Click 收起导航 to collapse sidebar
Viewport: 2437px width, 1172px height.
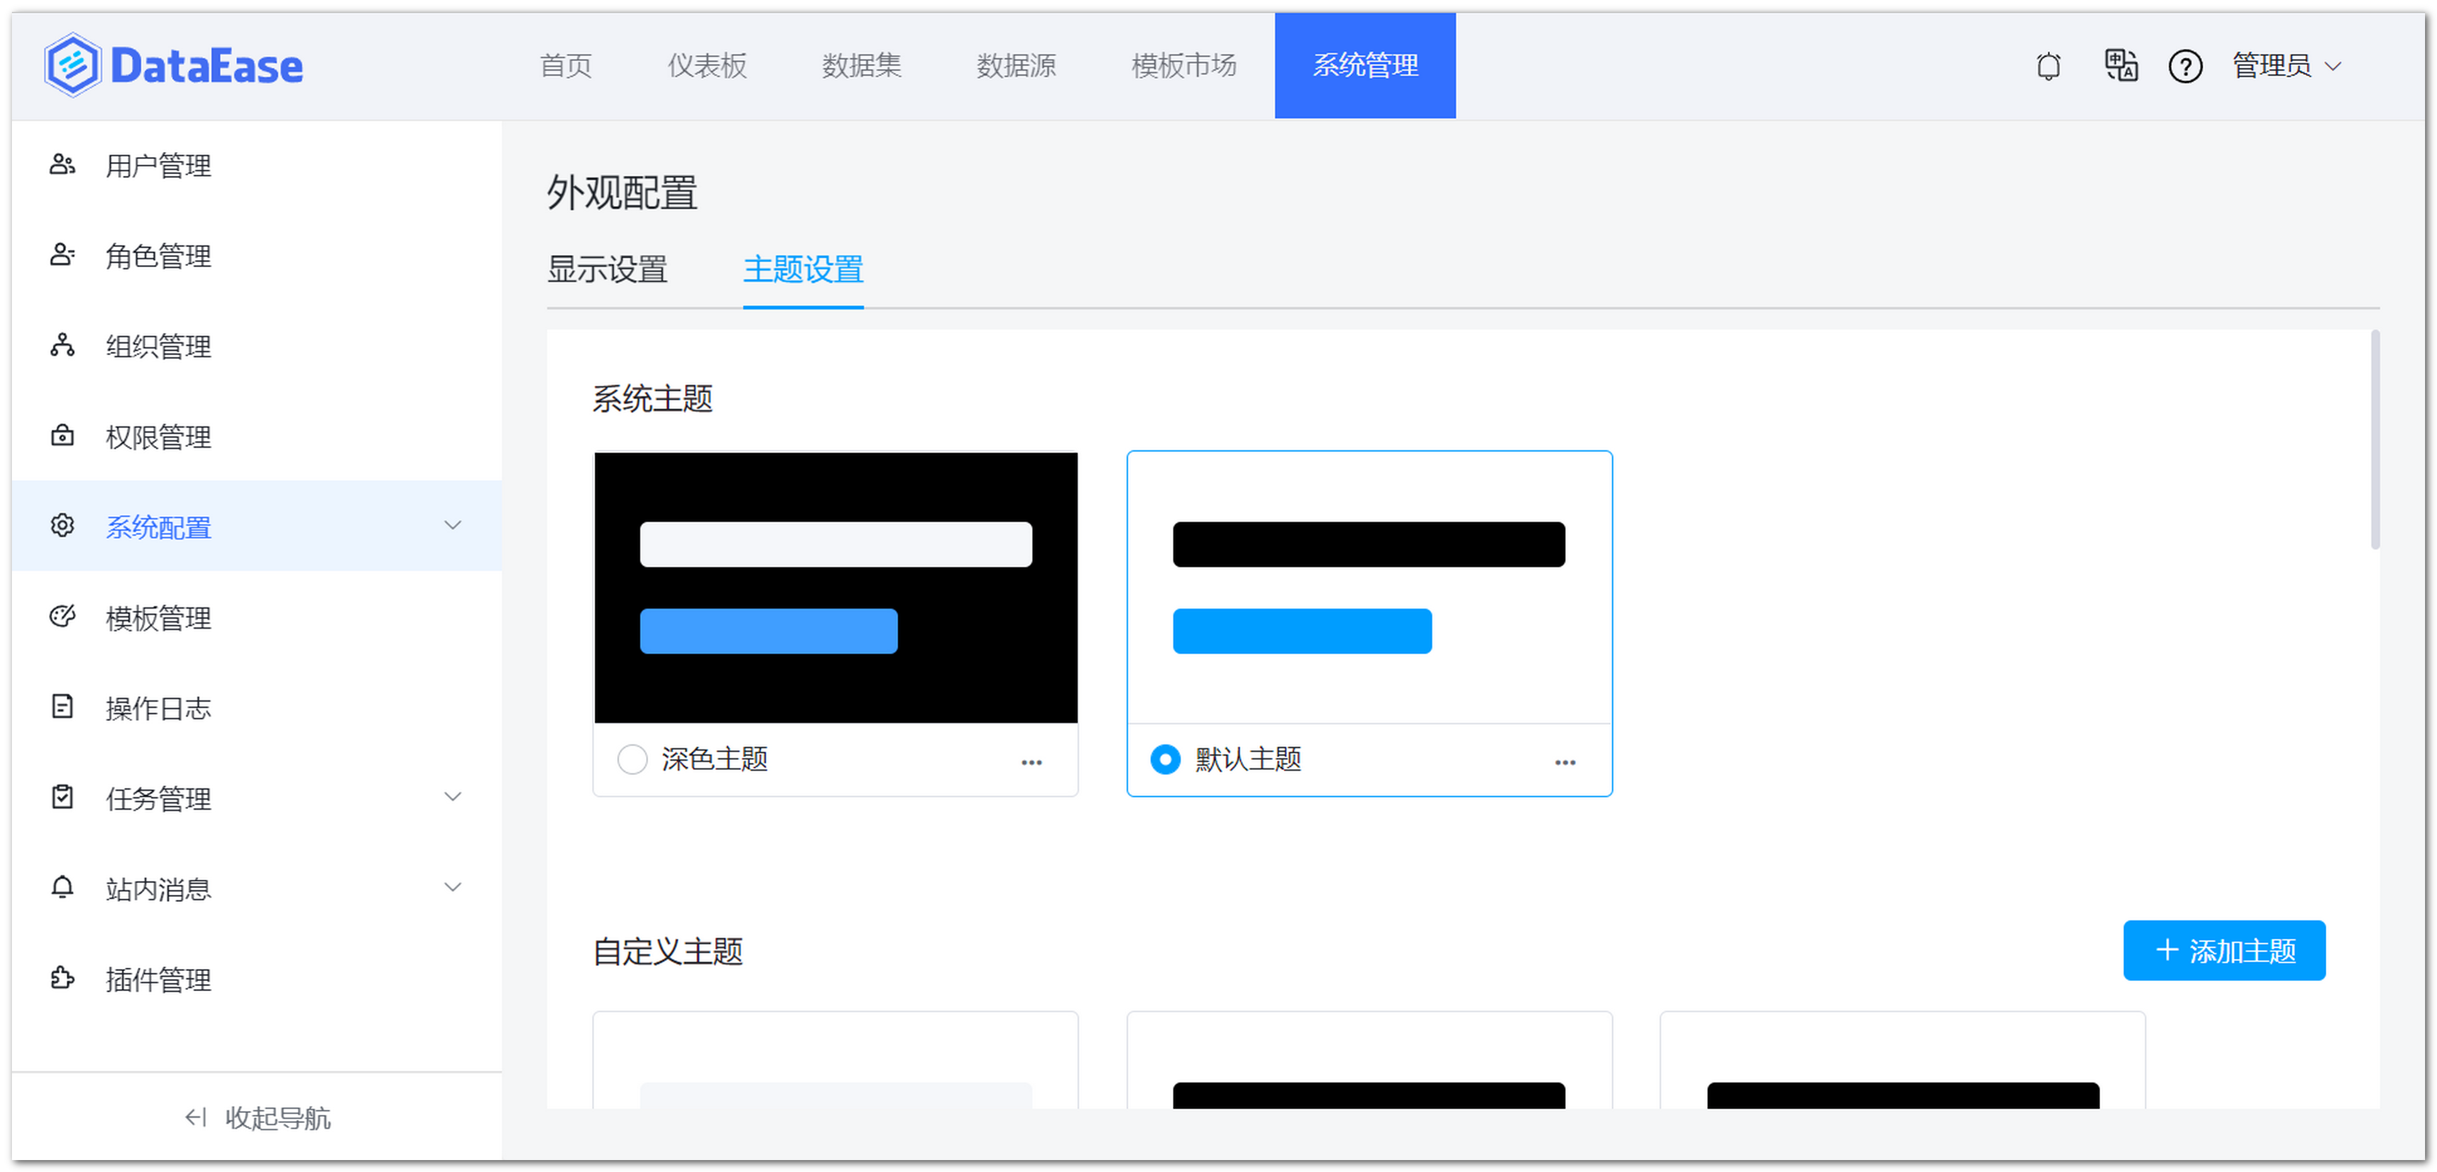point(257,1117)
